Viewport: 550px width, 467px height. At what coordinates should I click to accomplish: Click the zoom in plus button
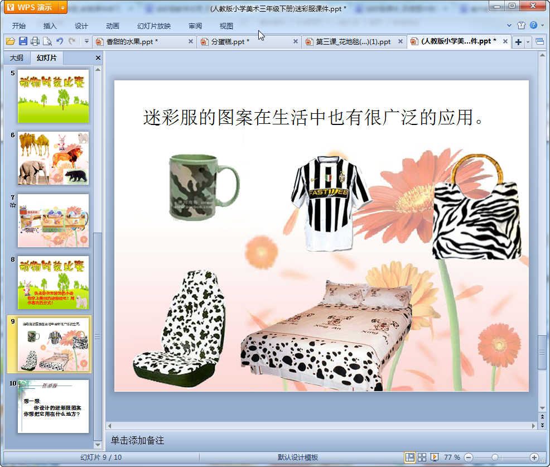coord(534,458)
